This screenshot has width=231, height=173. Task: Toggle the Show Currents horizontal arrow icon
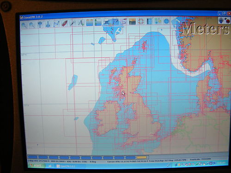tap(90, 23)
